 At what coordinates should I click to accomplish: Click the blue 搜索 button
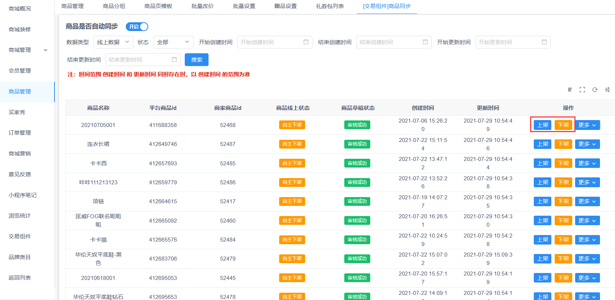196,60
